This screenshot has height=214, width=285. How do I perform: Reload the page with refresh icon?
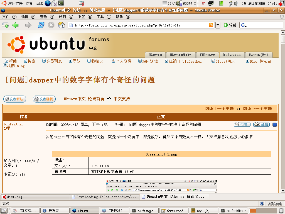coord(41,25)
